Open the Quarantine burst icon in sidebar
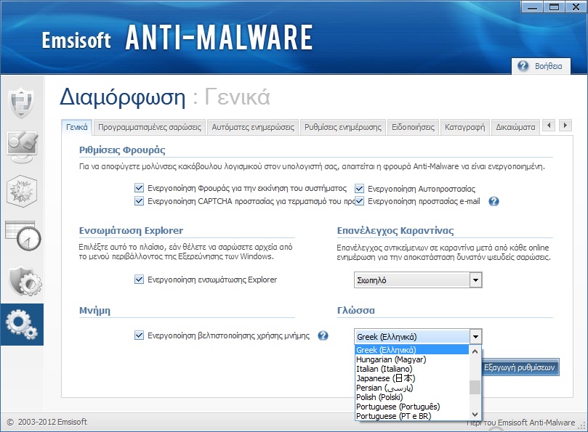 (x=22, y=191)
